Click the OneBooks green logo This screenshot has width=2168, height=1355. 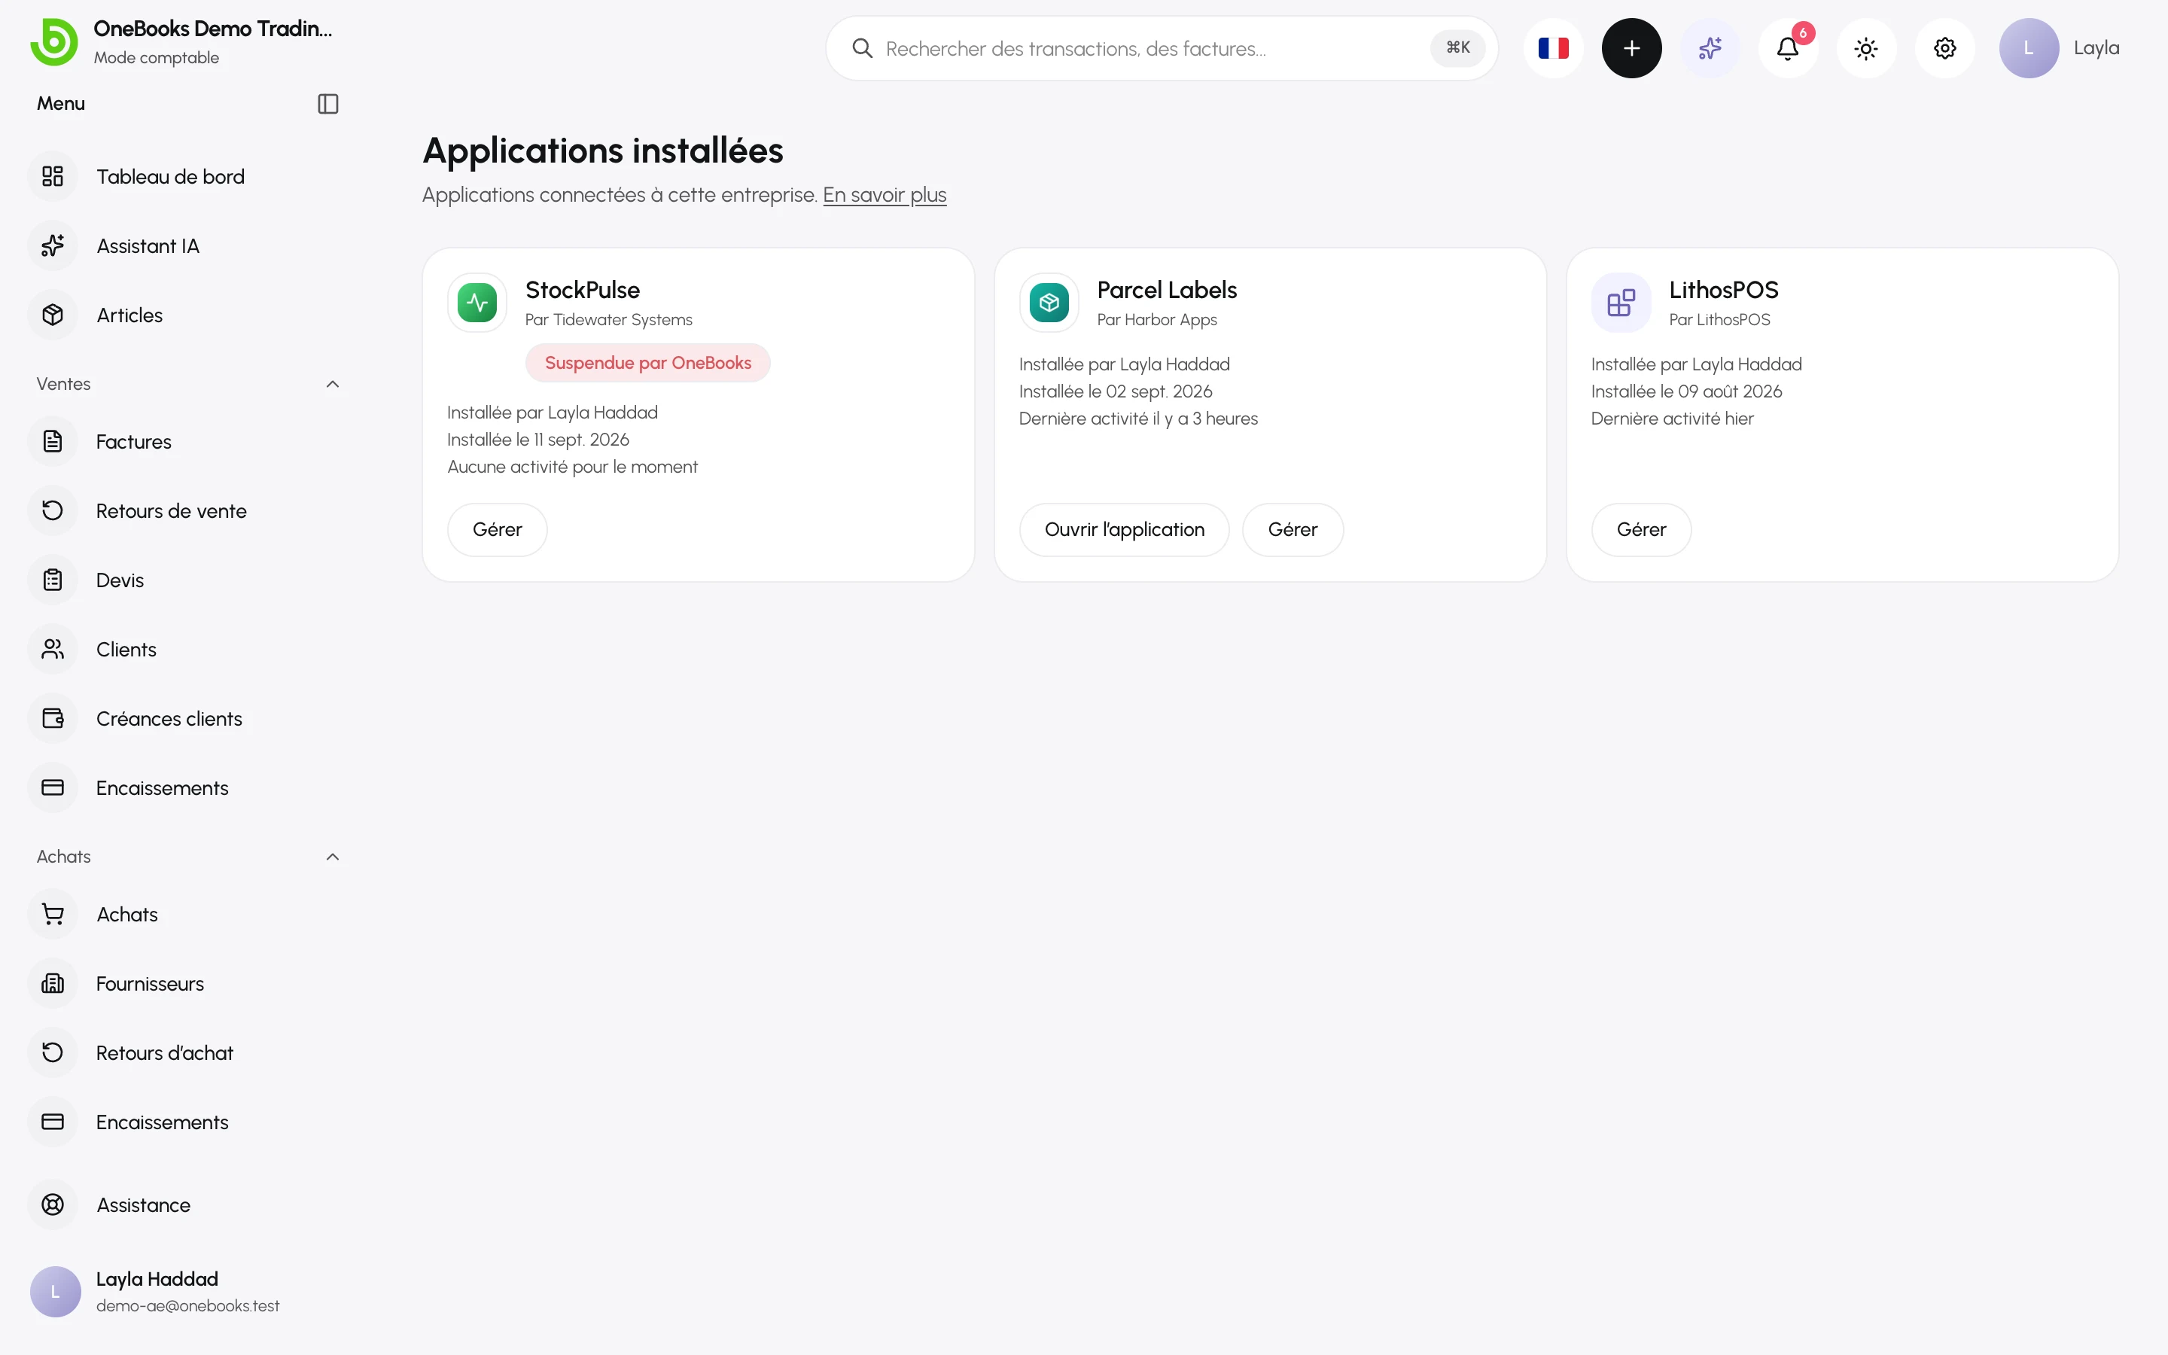(53, 42)
